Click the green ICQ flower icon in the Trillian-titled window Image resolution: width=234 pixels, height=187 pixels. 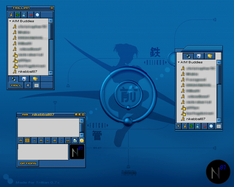[x=17, y=15]
